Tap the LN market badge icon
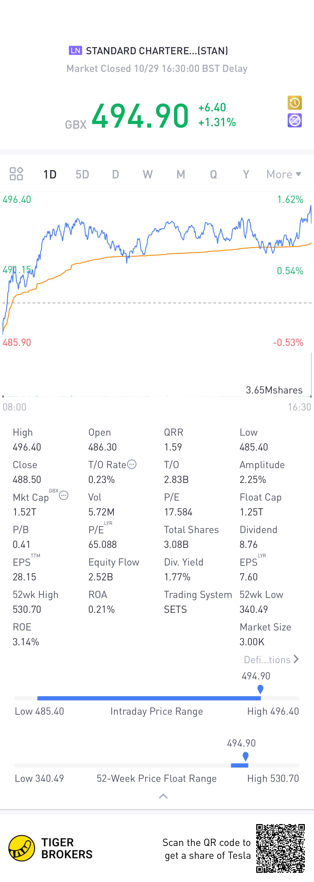Image resolution: width=314 pixels, height=882 pixels. [75, 50]
